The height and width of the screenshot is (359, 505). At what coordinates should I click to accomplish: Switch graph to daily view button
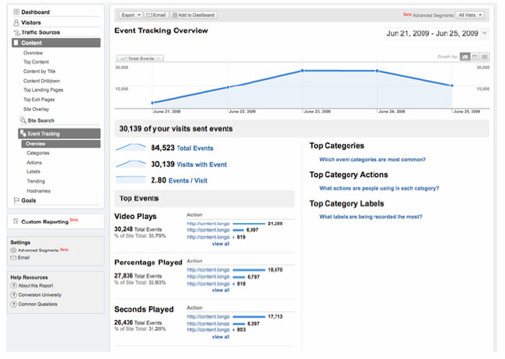click(465, 57)
